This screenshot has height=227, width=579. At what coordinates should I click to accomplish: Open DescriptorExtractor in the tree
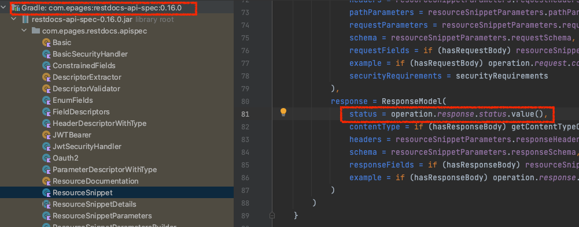87,77
